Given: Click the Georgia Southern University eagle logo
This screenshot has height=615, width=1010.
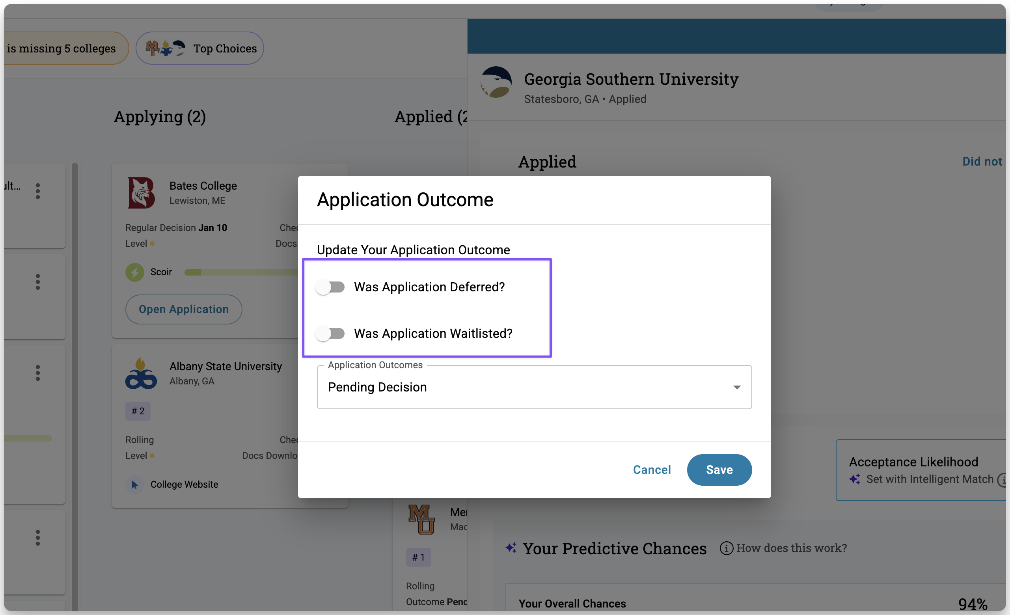Looking at the screenshot, I should pyautogui.click(x=496, y=82).
